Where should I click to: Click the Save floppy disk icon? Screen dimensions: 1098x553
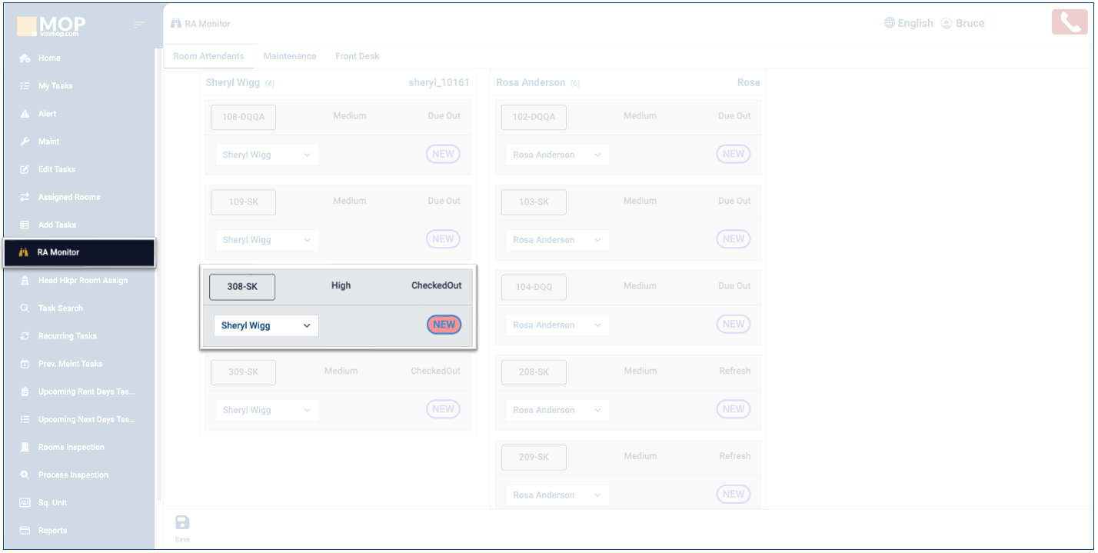182,523
